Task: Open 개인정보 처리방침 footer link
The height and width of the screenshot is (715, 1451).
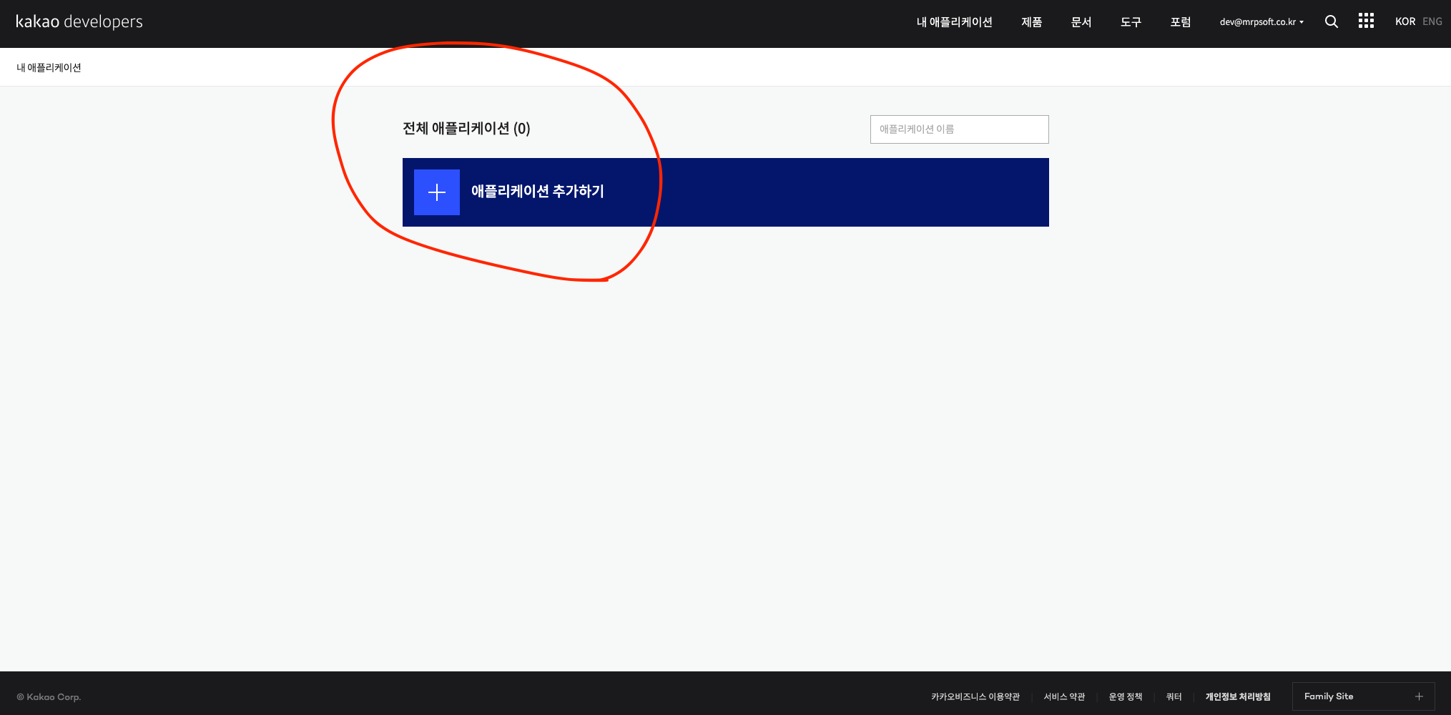Action: coord(1238,696)
